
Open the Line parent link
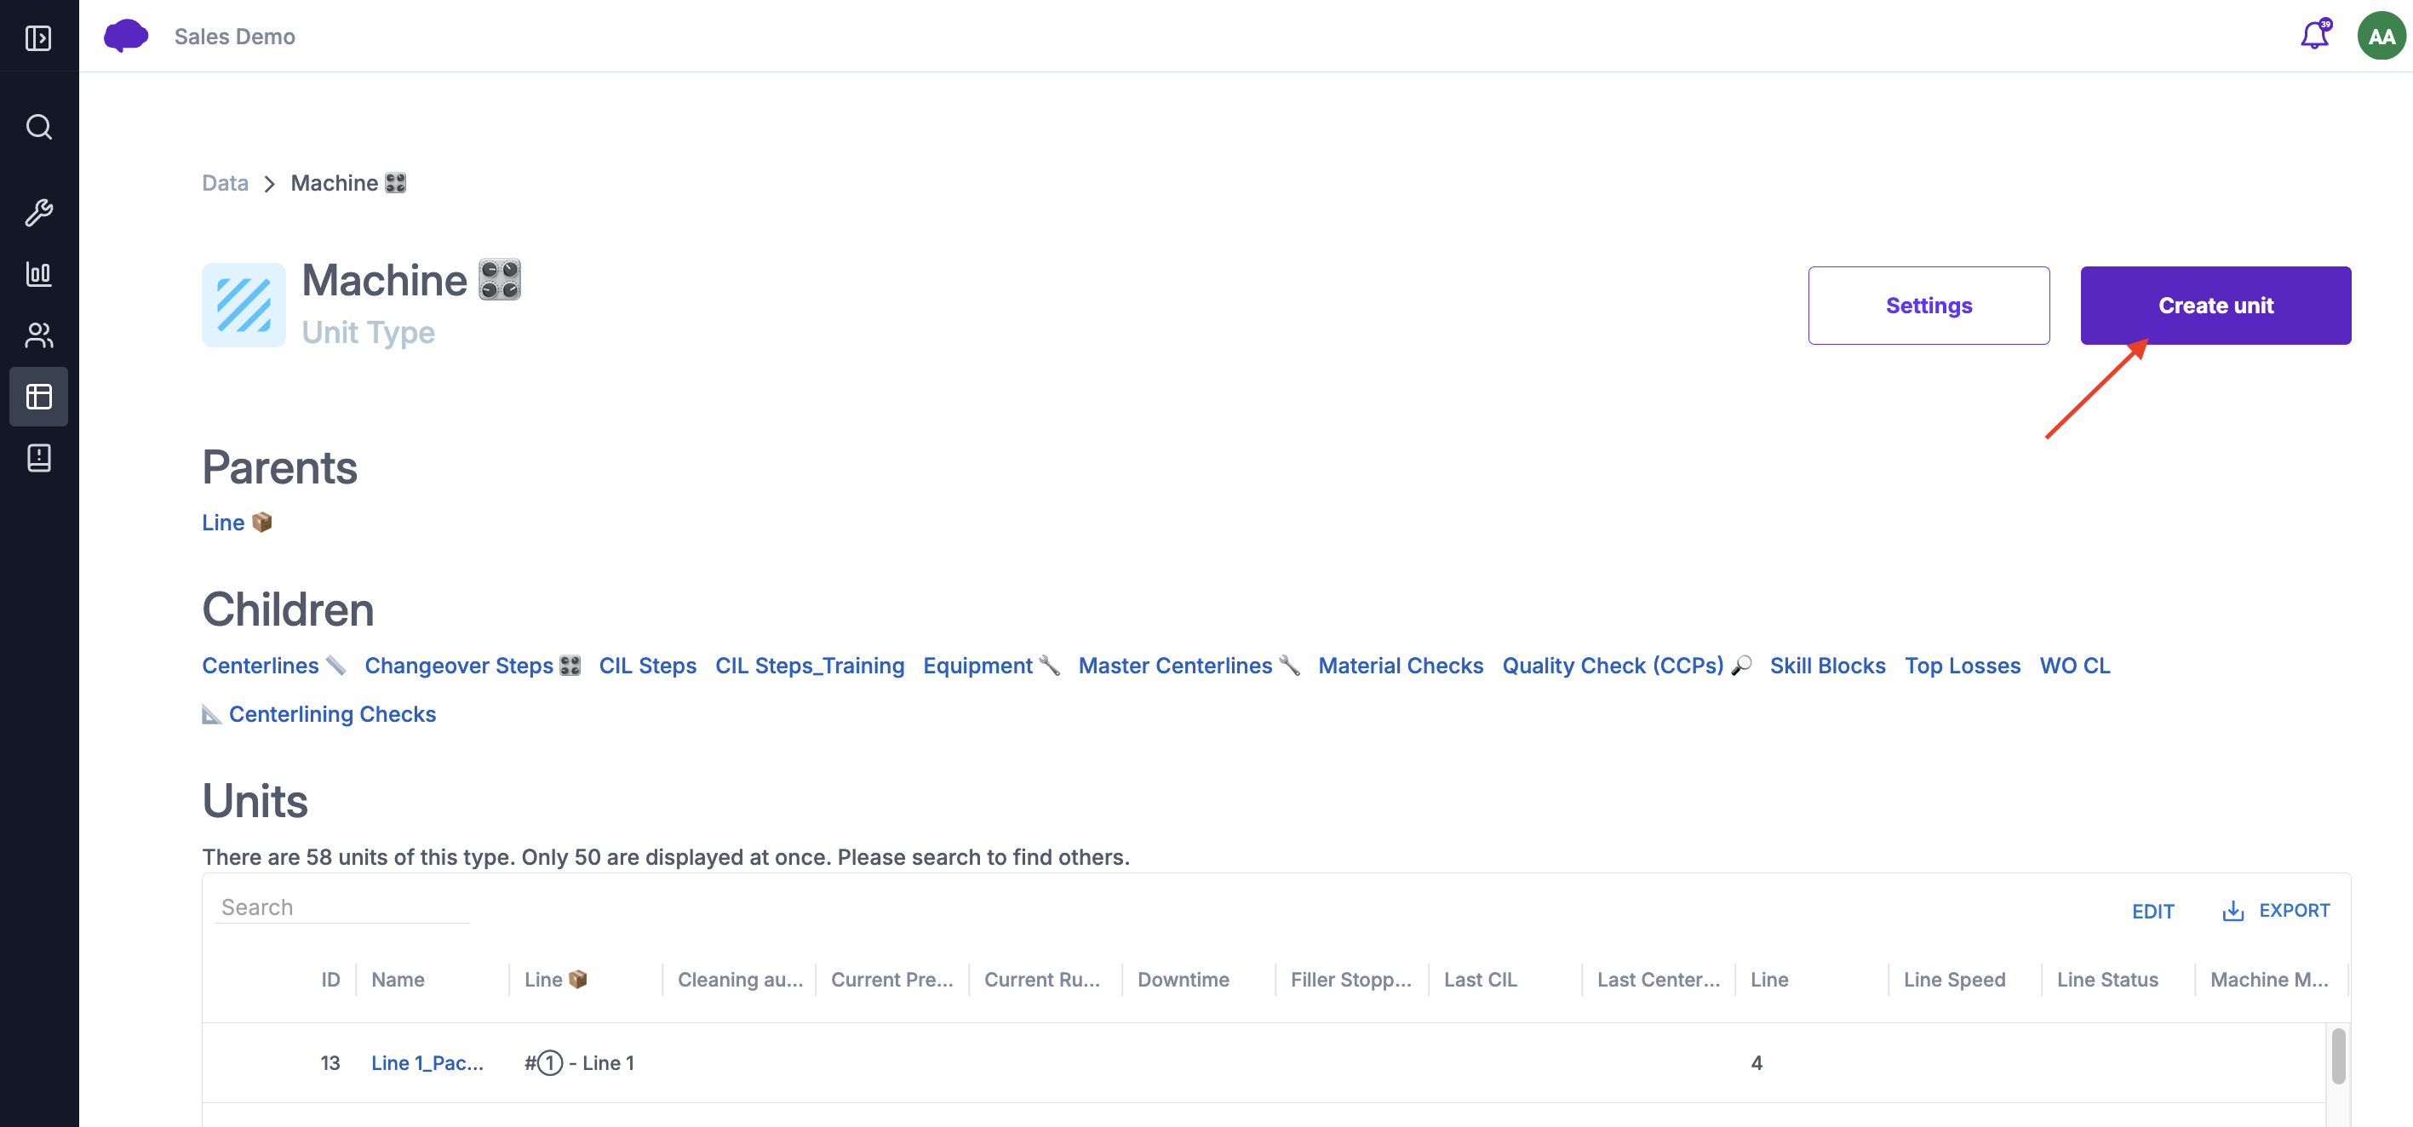pyautogui.click(x=236, y=523)
